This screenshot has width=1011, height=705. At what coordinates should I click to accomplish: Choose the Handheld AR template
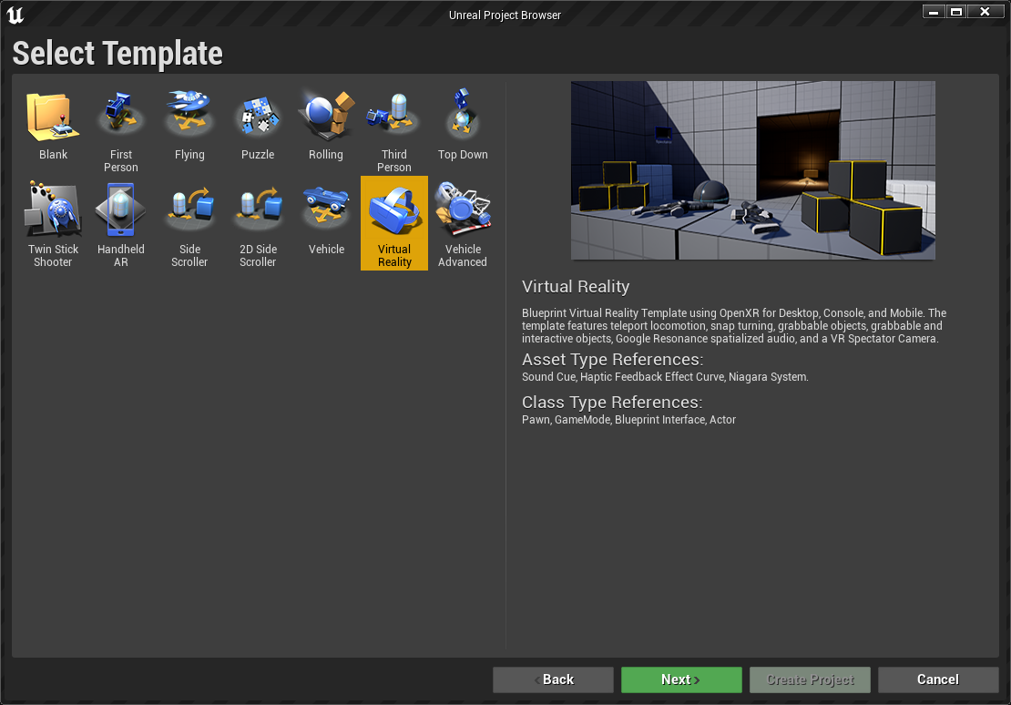tap(120, 223)
